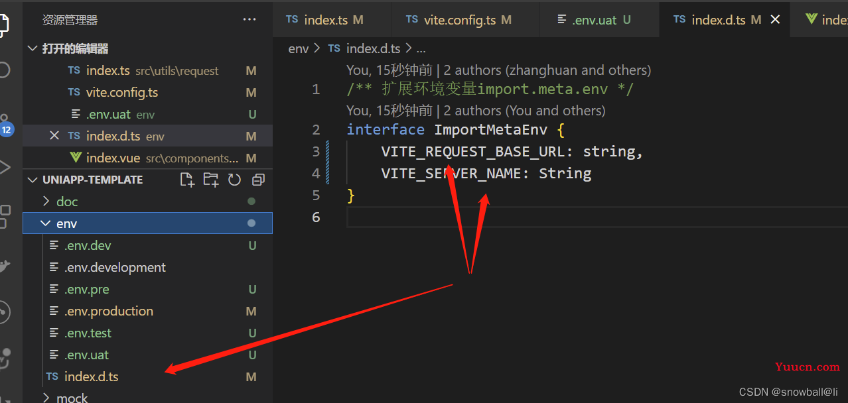
Task: Click line number 3 in gutter
Action: tap(317, 152)
